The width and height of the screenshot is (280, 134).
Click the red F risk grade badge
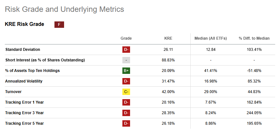pyautogui.click(x=59, y=25)
